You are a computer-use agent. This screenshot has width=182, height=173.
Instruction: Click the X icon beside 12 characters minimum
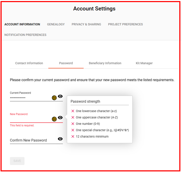coord(73,136)
